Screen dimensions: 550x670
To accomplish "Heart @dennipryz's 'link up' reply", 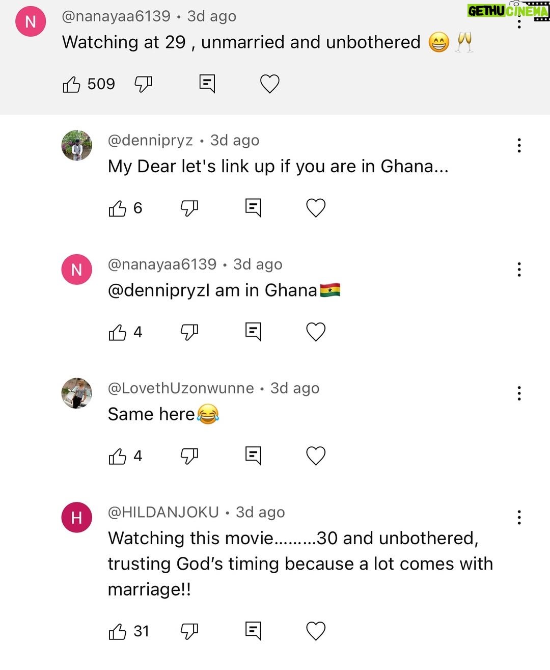I will (x=316, y=208).
